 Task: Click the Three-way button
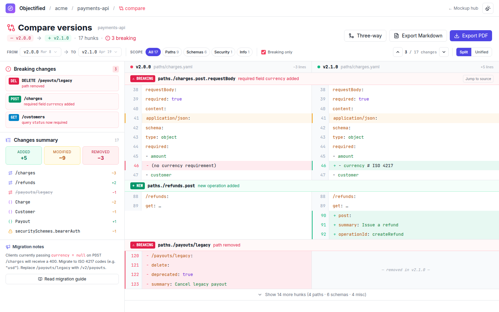tap(365, 36)
